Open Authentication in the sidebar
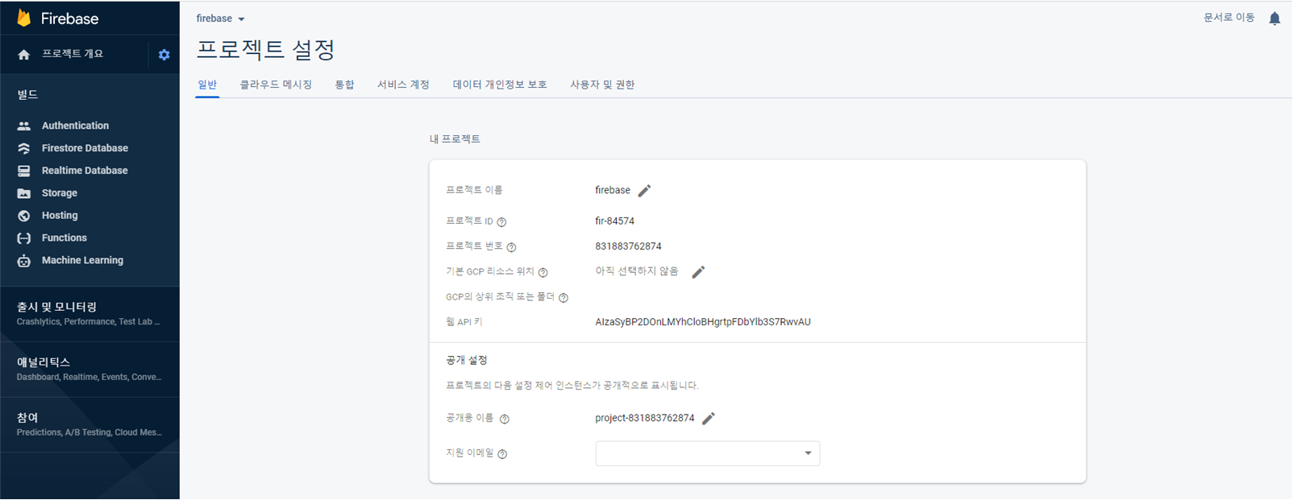The width and height of the screenshot is (1293, 500). pos(75,126)
